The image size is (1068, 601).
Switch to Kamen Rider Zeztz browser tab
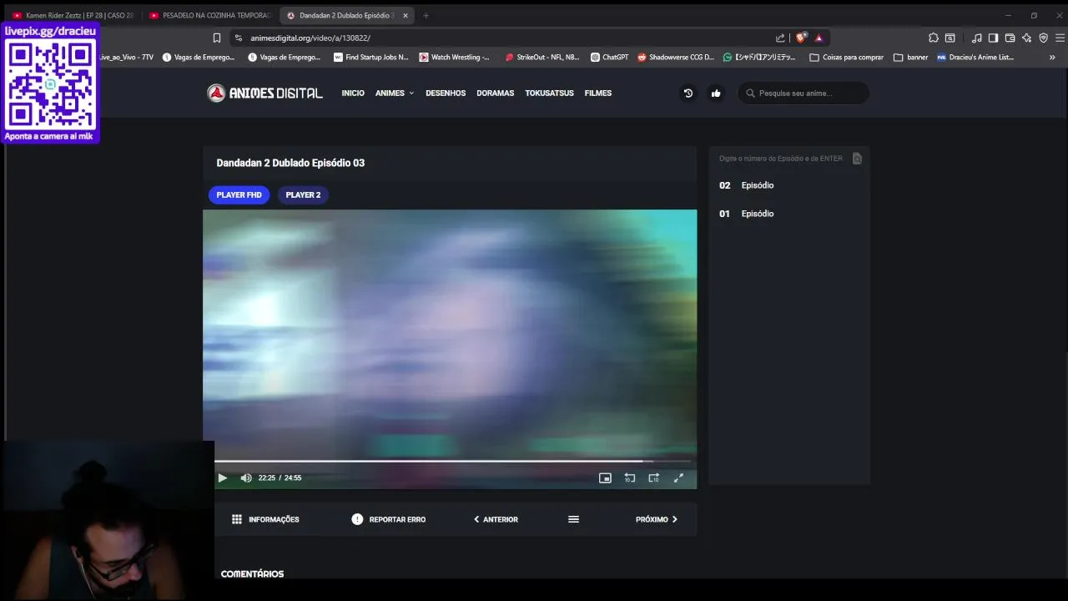click(71, 15)
